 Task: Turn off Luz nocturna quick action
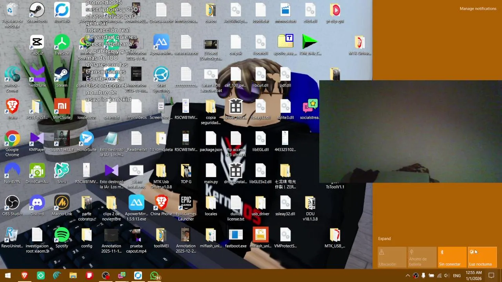coord(482,257)
